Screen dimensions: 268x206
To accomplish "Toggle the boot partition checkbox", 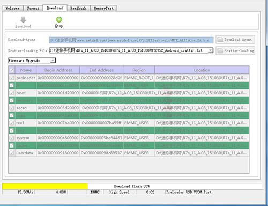I will [x=12, y=93].
